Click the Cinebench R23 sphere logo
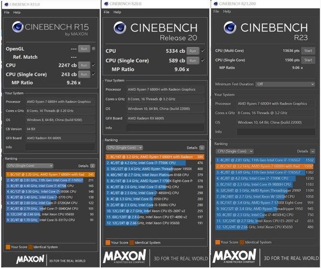The image size is (321, 268). 230,28
